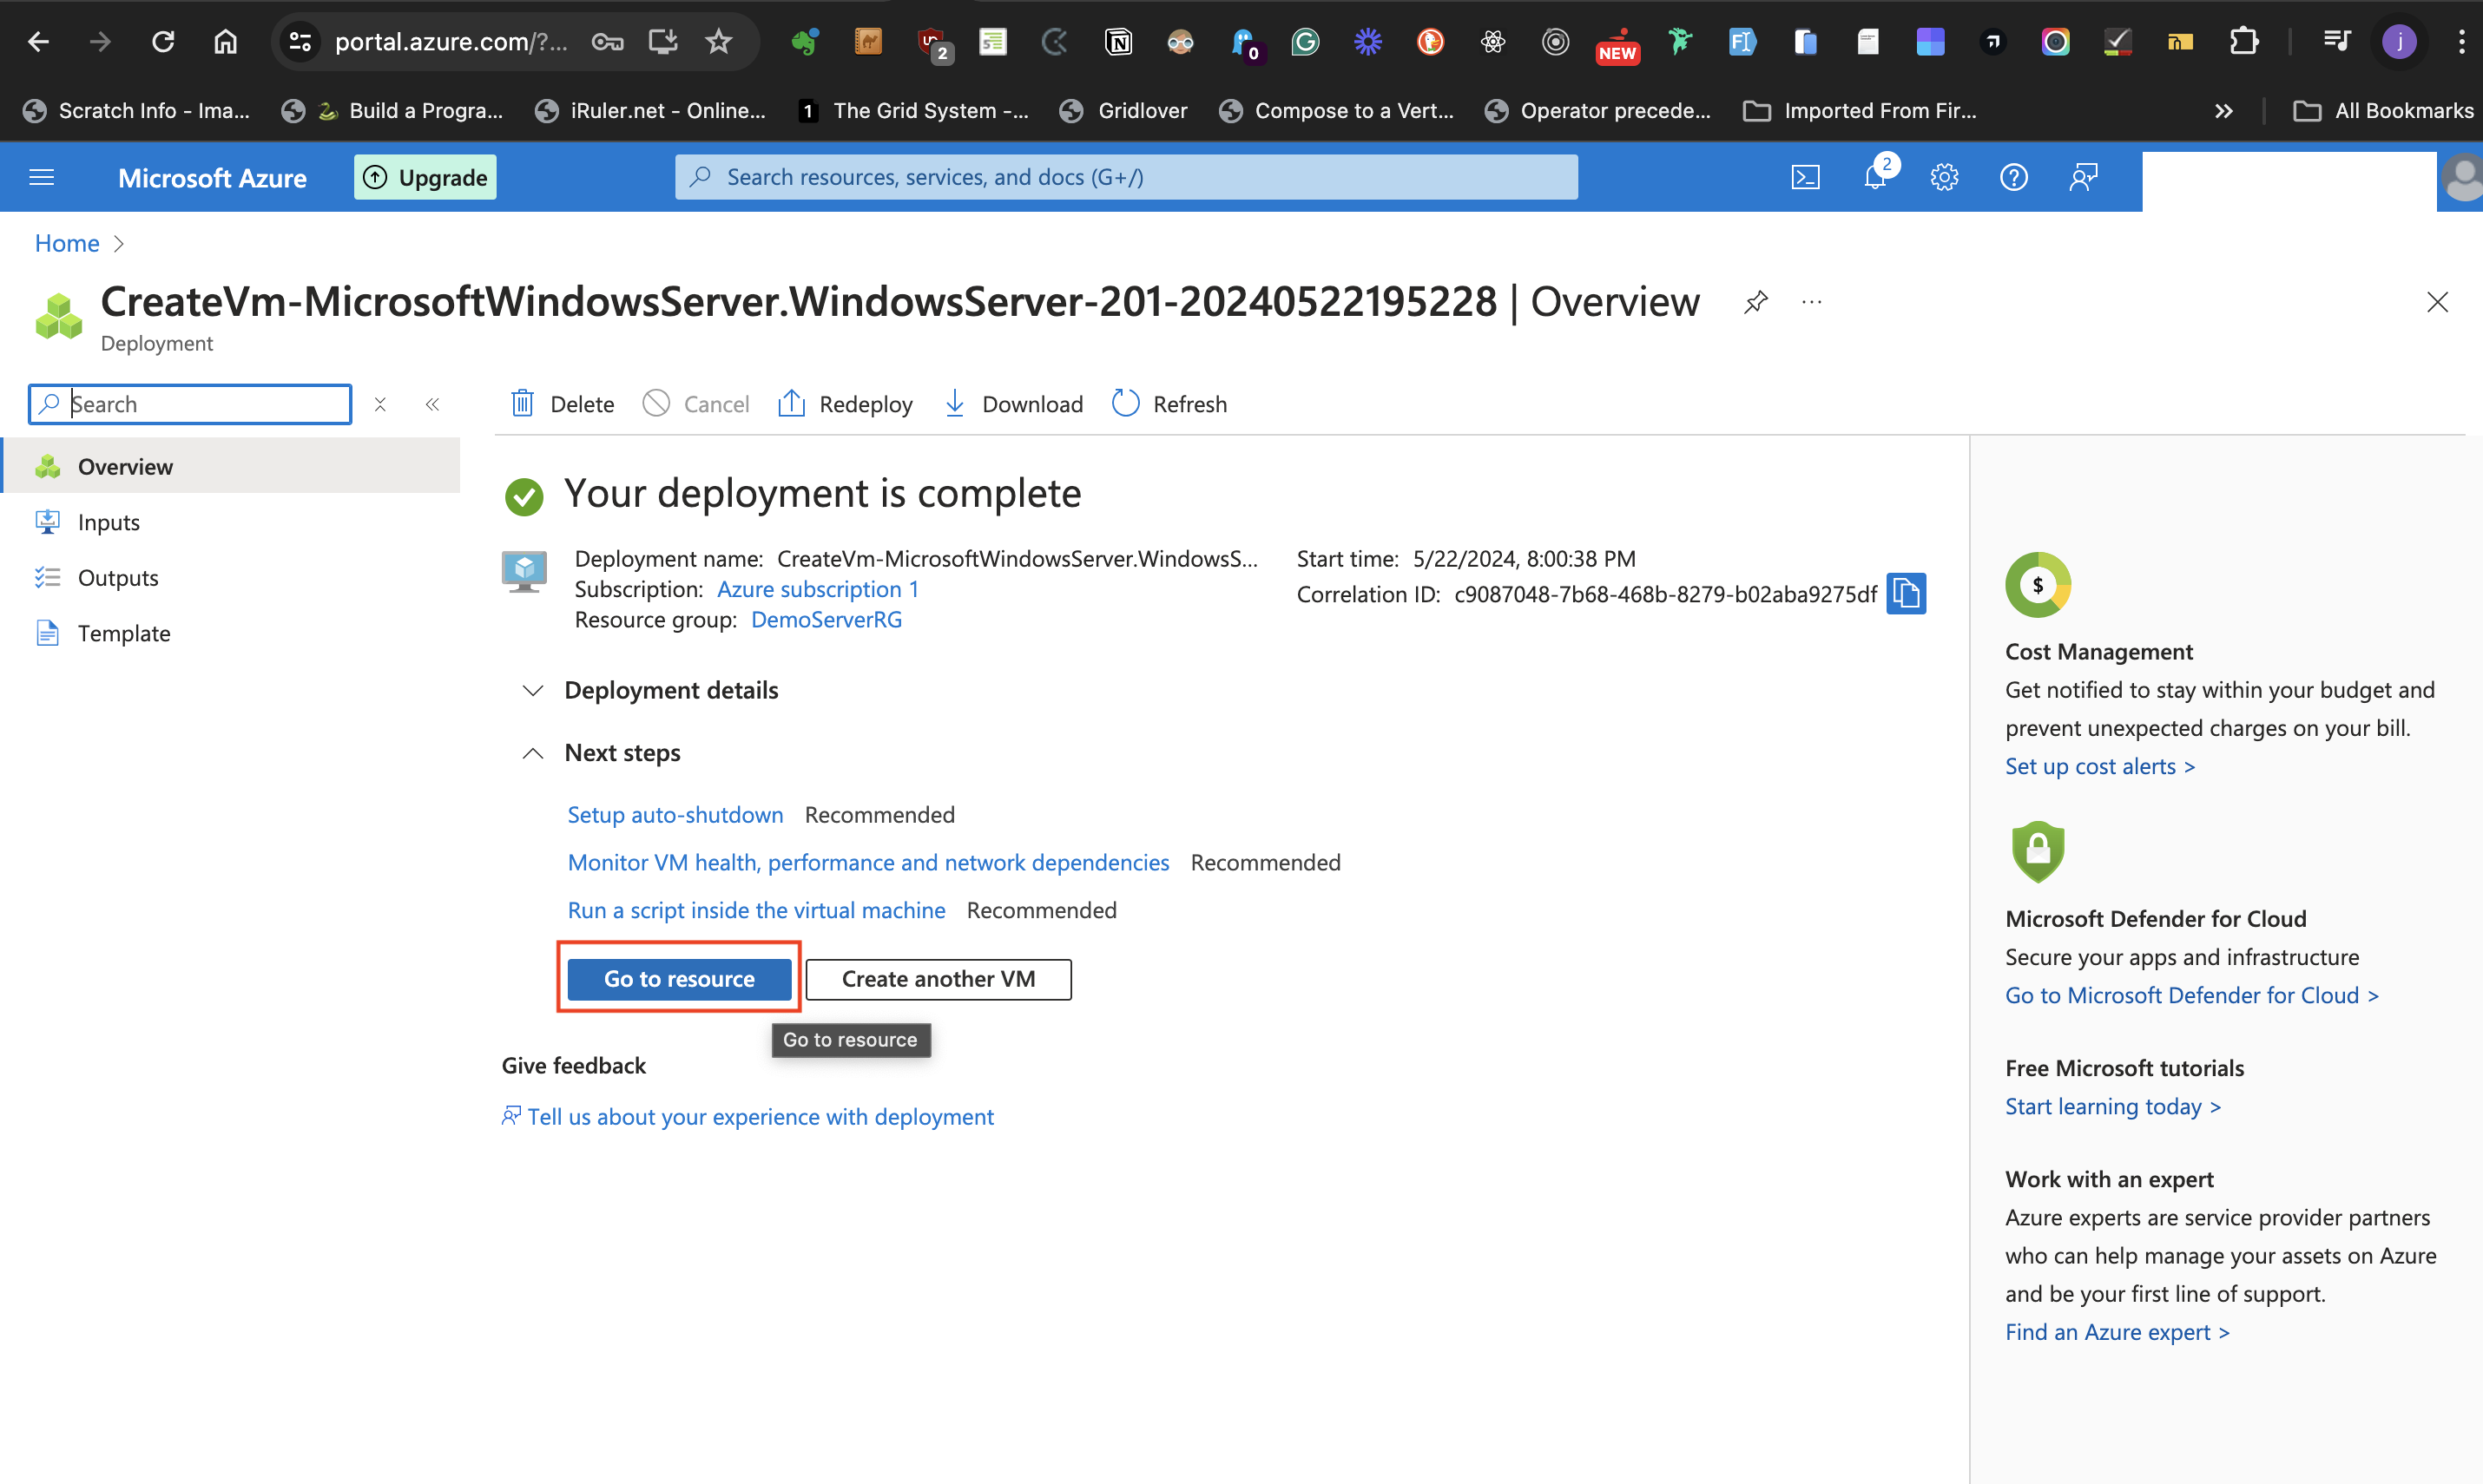This screenshot has height=1484, width=2483.
Task: Select Template in the left menu
Action: pyautogui.click(x=124, y=633)
